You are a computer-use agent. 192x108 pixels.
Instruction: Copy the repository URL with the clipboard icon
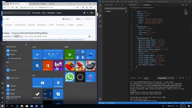[89, 36]
